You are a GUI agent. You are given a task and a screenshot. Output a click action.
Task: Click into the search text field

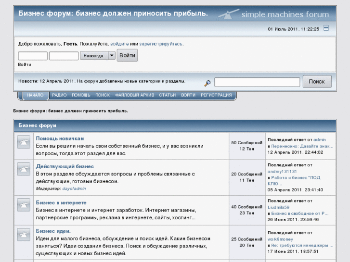[257, 82]
